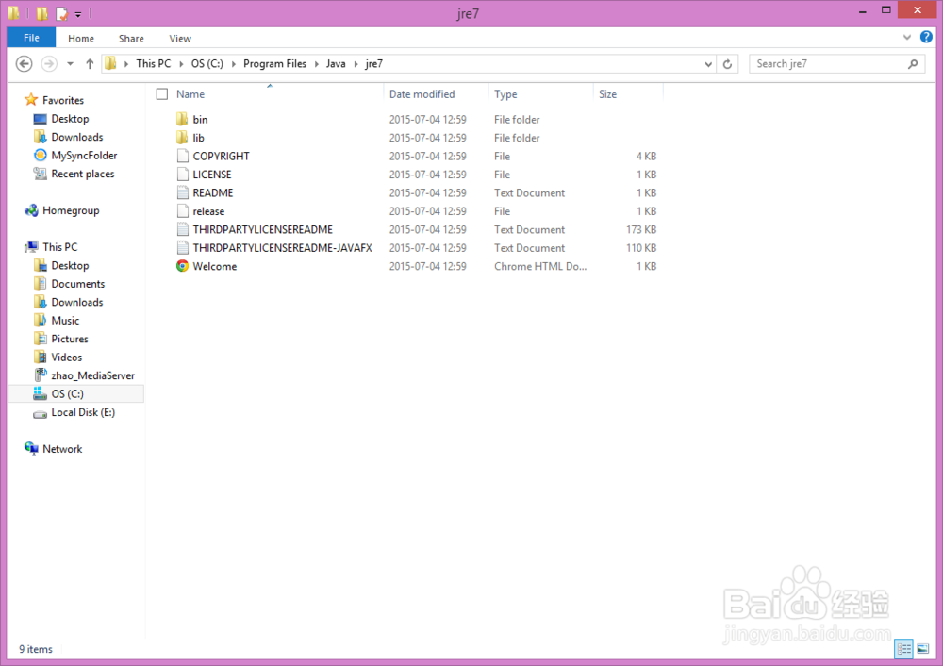Select the release file icon

[x=182, y=211]
